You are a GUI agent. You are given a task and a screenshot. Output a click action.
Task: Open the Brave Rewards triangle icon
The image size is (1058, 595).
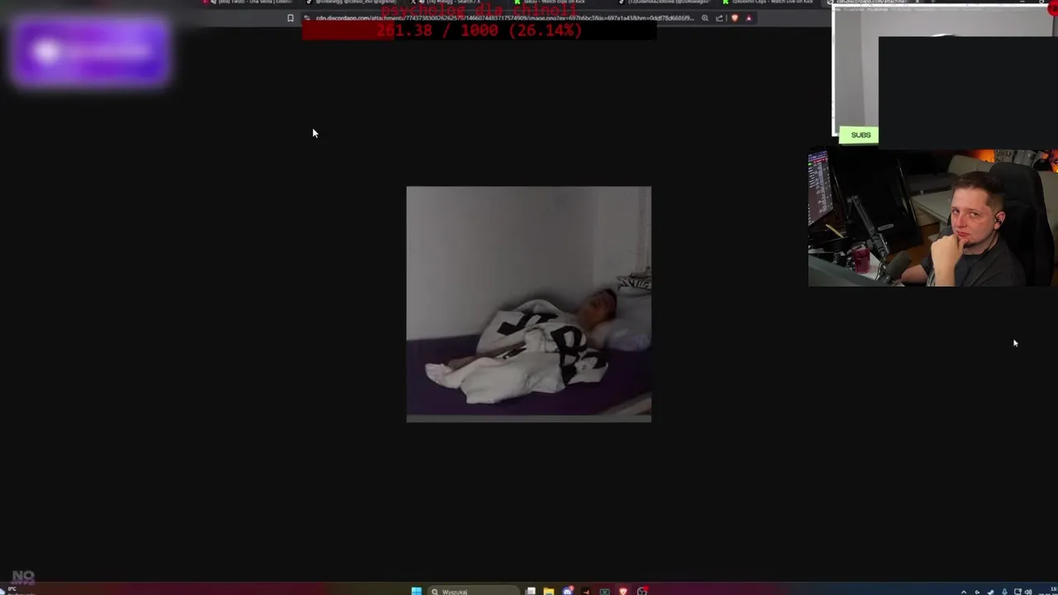pyautogui.click(x=749, y=18)
